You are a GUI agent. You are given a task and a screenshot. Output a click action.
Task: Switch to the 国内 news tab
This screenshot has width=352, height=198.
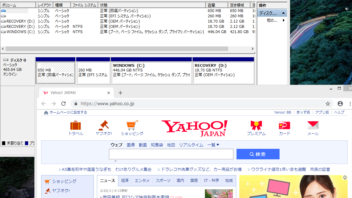(180, 180)
